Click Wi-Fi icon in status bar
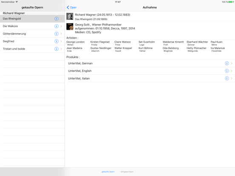This screenshot has height=176, width=235. click(17, 2)
